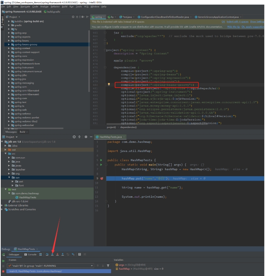
Task: Click the hide minus icon in lower Project panel
Action: point(91,137)
